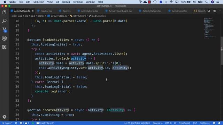Open Spotlight search in macOS menu bar
Image resolution: width=223 pixels, height=125 pixels.
tap(207, 2)
